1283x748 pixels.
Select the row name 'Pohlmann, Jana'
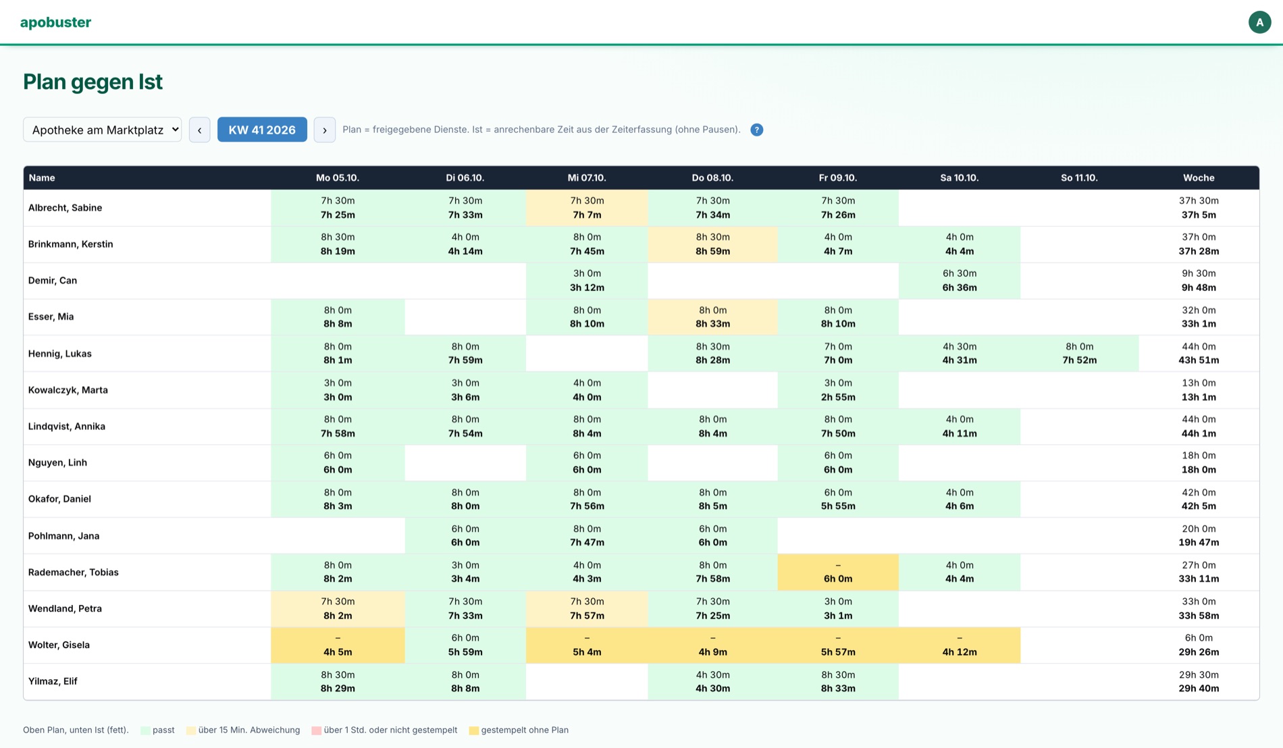tap(63, 536)
